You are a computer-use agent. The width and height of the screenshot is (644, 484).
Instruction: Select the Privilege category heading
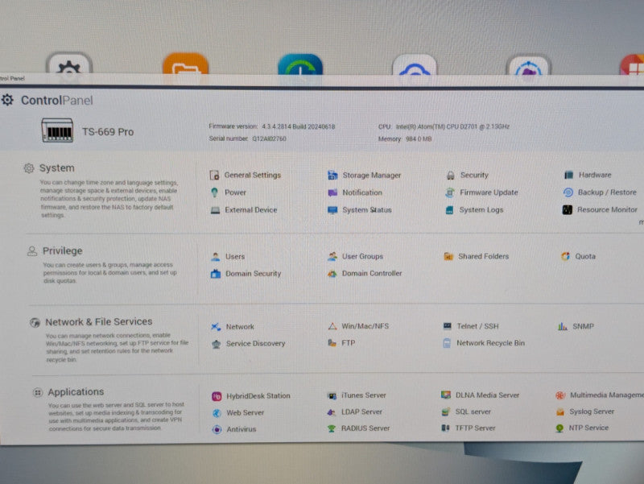[x=63, y=250]
